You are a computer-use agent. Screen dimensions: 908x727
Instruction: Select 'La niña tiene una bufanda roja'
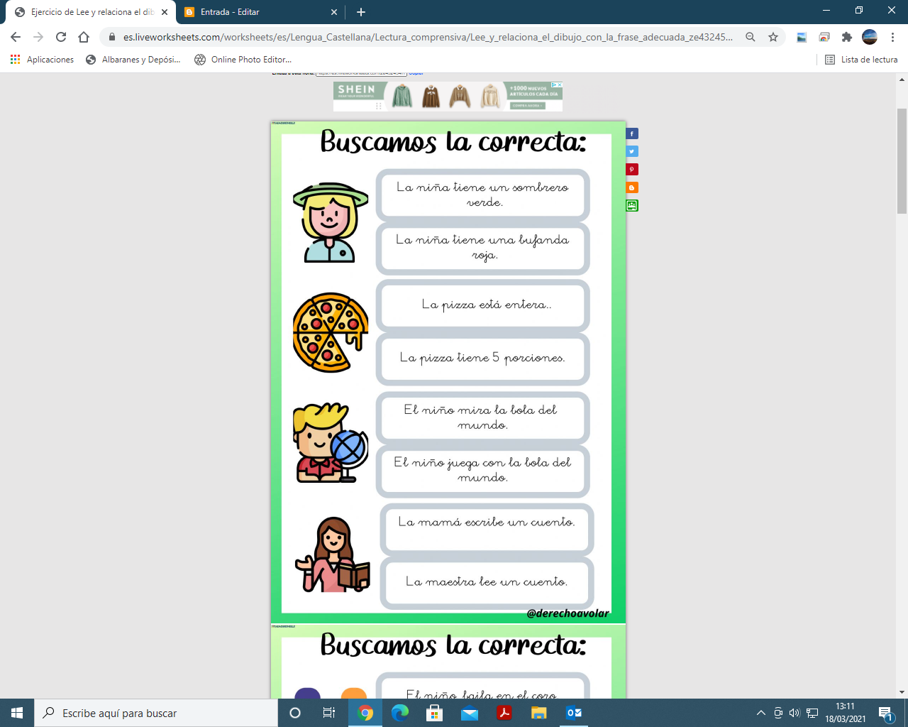[482, 248]
